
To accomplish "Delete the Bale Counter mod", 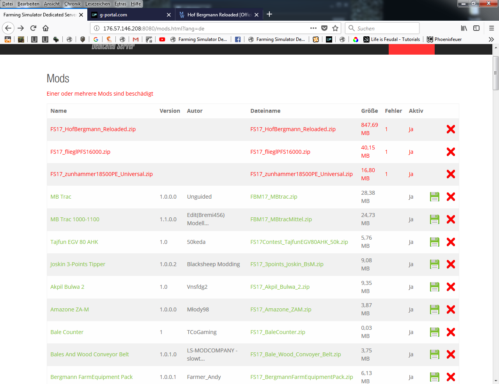I will pyautogui.click(x=451, y=332).
